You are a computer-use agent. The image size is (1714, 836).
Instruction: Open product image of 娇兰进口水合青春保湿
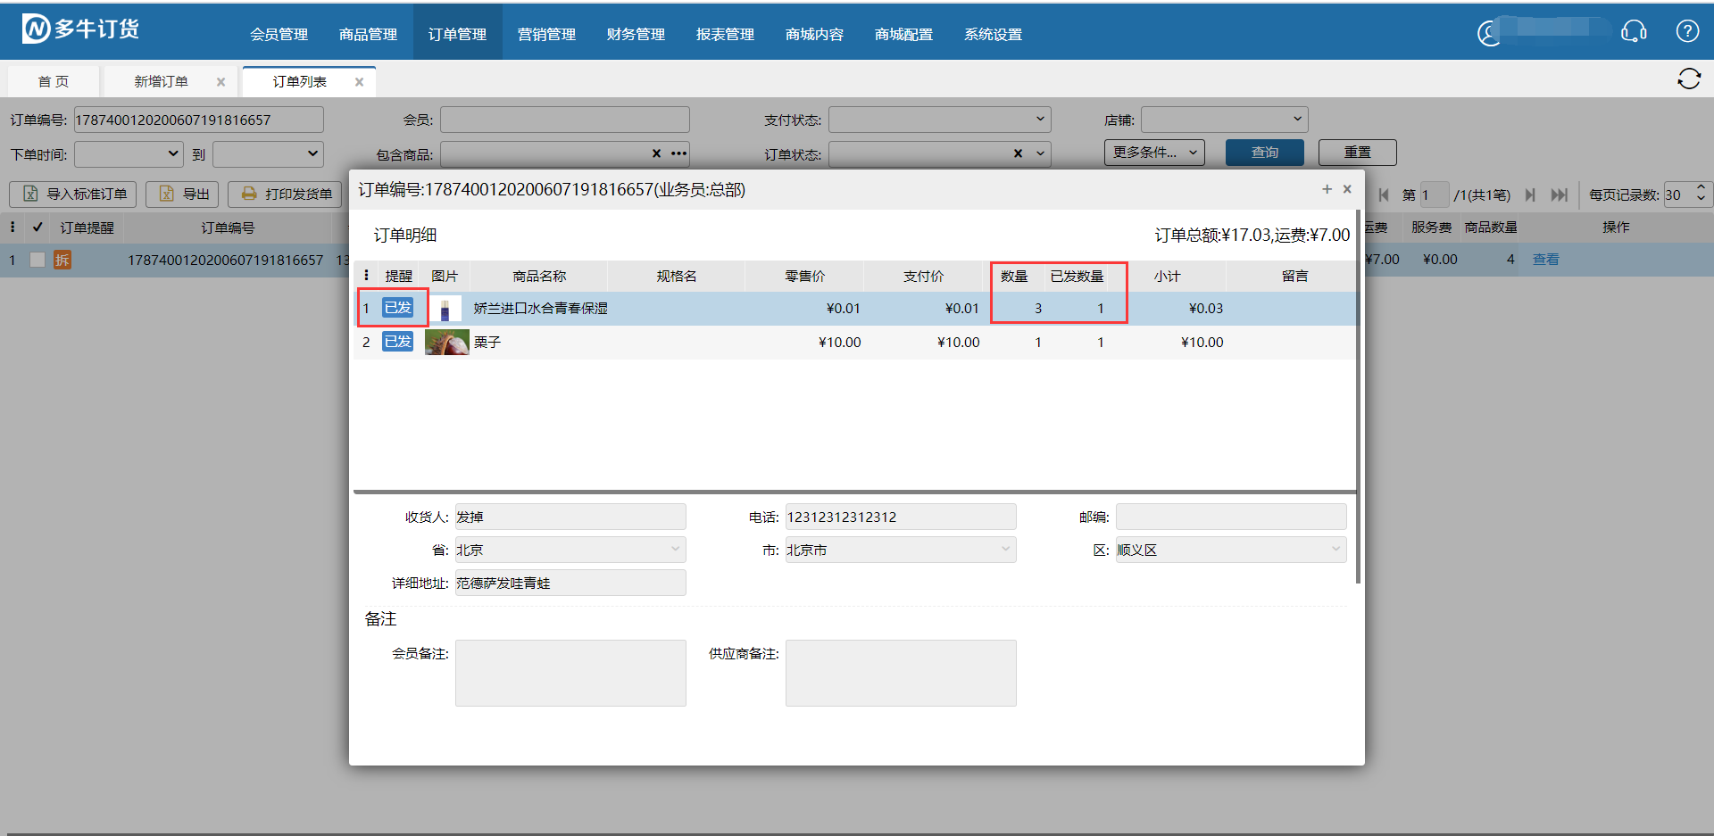coord(445,309)
